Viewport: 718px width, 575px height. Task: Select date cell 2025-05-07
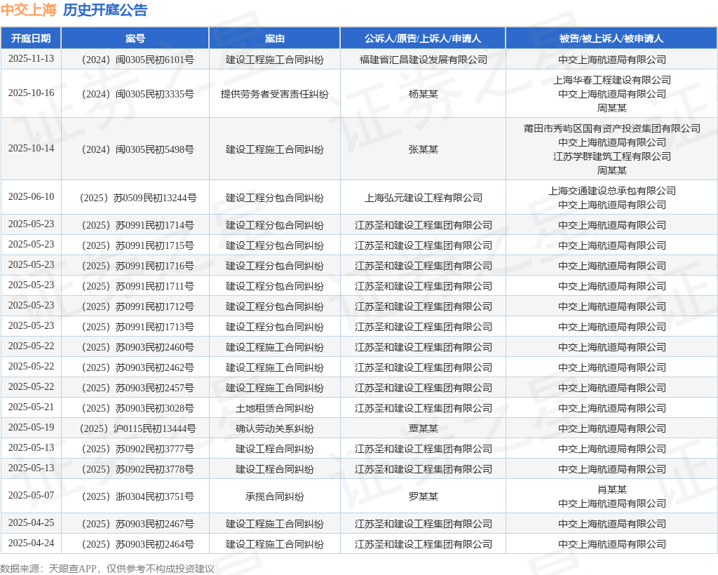coord(31,495)
